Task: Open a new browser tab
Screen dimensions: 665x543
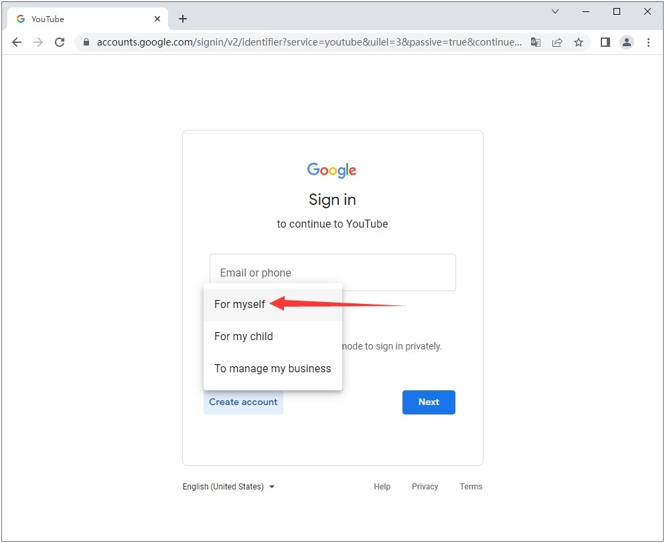Action: [183, 18]
